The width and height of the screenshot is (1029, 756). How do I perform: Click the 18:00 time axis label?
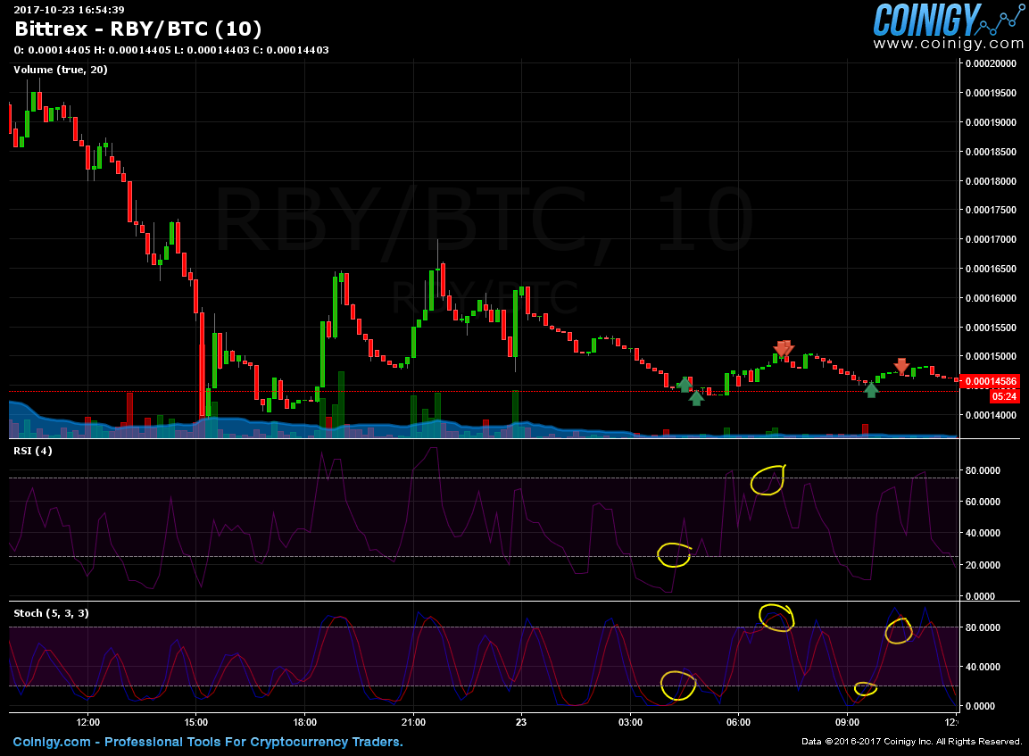point(304,722)
